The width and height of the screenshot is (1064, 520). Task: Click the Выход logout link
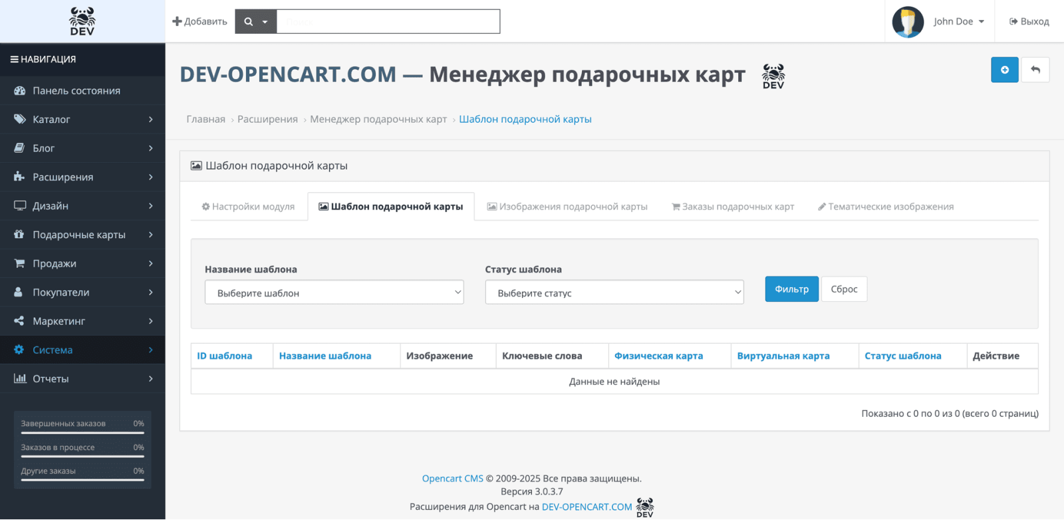coord(1029,21)
